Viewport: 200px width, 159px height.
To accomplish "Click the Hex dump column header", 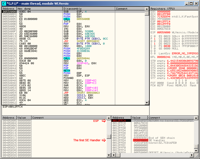I will 40,9.
